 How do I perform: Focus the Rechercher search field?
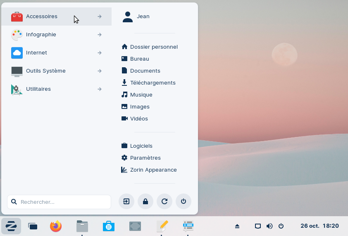59,202
